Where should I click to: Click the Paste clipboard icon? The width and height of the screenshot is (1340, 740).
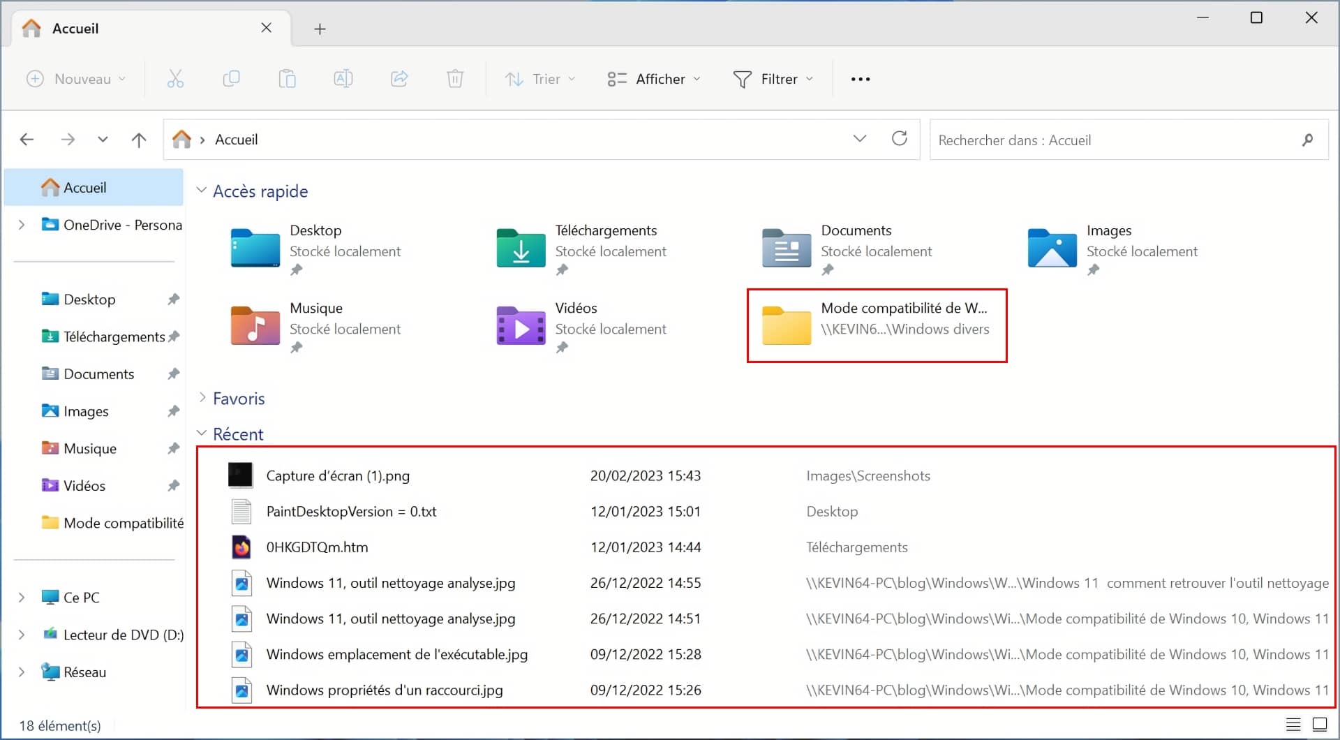click(287, 79)
